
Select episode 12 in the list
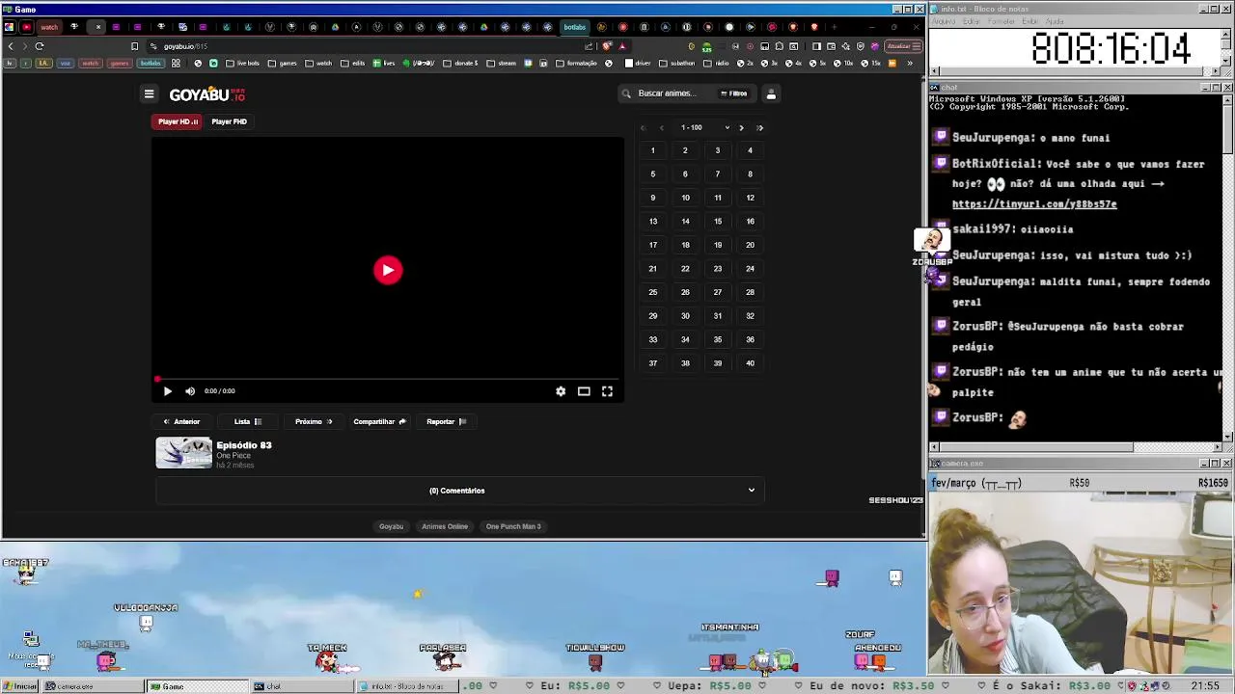click(750, 198)
